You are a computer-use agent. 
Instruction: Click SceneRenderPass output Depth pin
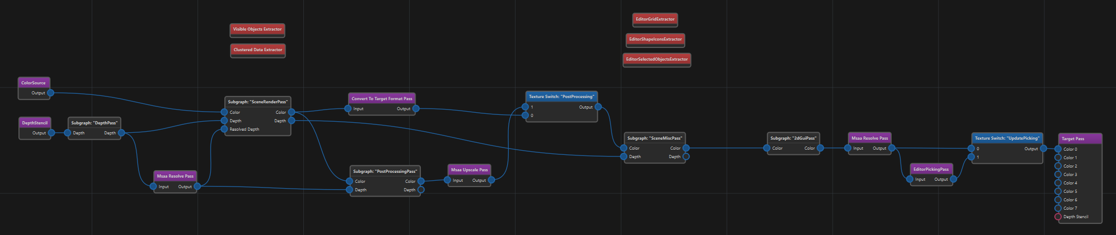coord(291,121)
